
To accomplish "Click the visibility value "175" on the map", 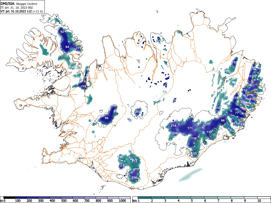I will coord(79,48).
